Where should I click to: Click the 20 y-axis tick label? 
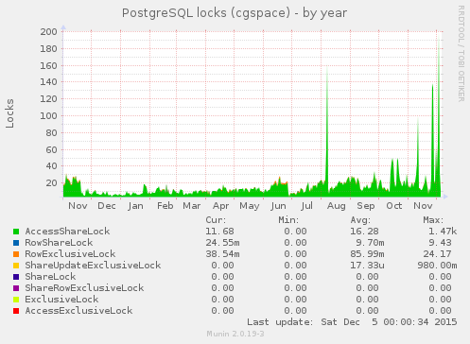pos(51,183)
